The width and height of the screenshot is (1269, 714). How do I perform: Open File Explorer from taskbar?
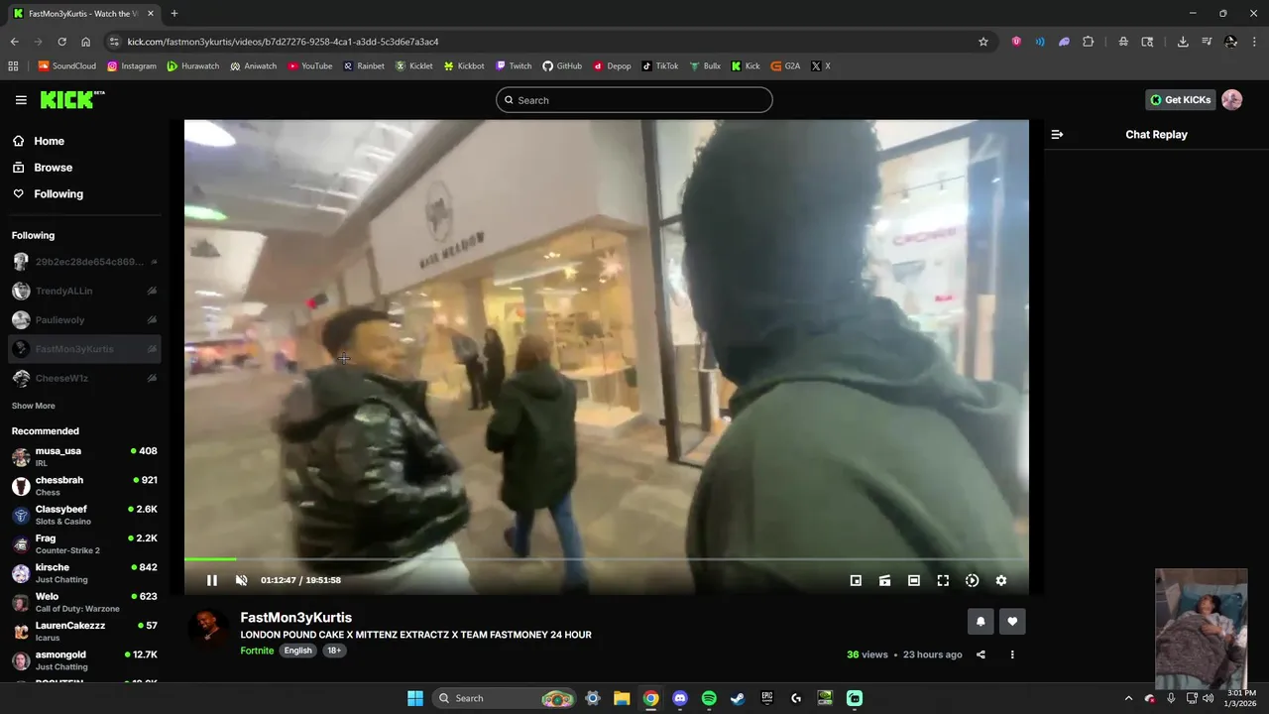click(x=622, y=698)
